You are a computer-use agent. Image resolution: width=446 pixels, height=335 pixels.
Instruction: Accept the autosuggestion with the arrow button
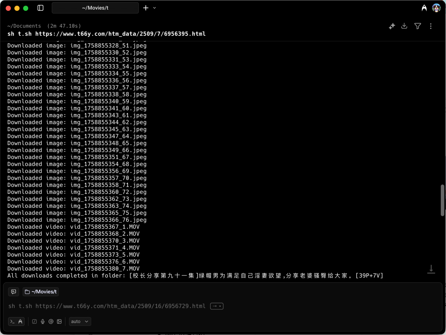216,306
